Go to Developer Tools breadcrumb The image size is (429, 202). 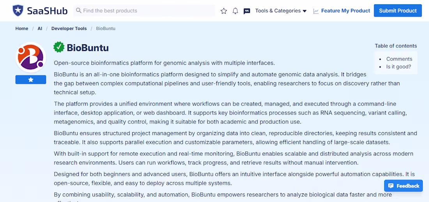click(69, 28)
